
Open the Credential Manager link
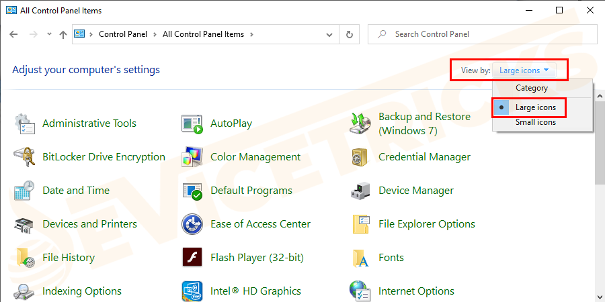tap(424, 157)
